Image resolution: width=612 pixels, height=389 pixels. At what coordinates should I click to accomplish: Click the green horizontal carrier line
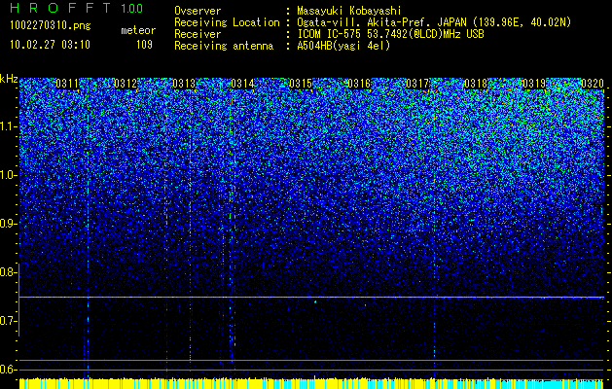(x=311, y=298)
